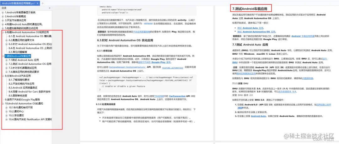The width and height of the screenshot is (339, 144).
Task: Expand section 7.2.测试 Android Automotive OS 应用
Action: pos(7,64)
